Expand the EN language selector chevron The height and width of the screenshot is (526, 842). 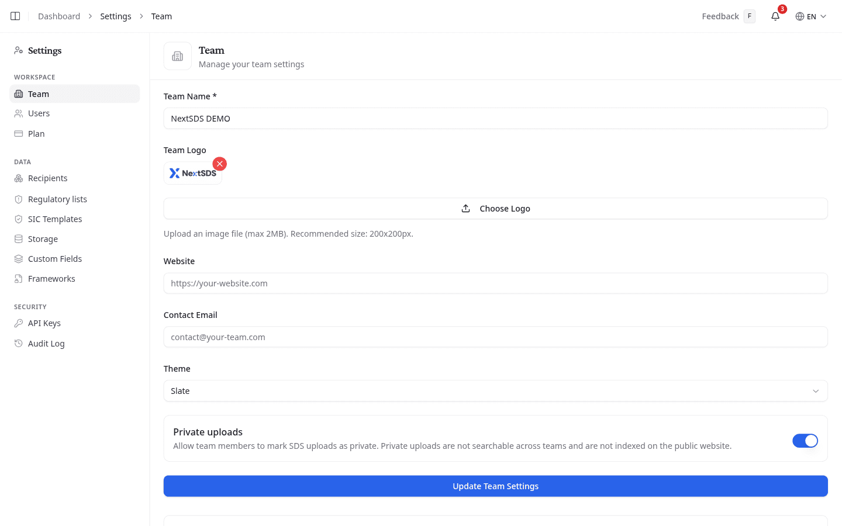click(823, 16)
